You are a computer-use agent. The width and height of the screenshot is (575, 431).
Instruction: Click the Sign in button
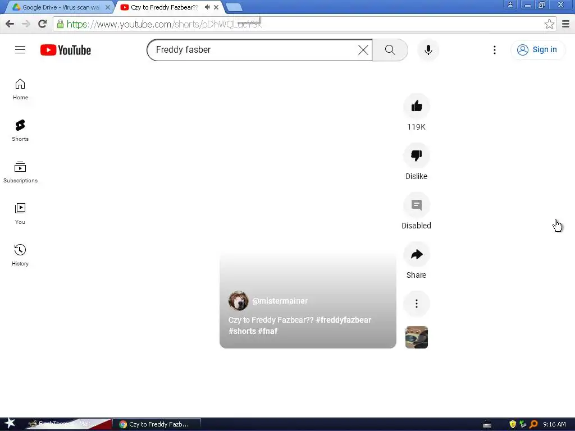[x=537, y=50]
